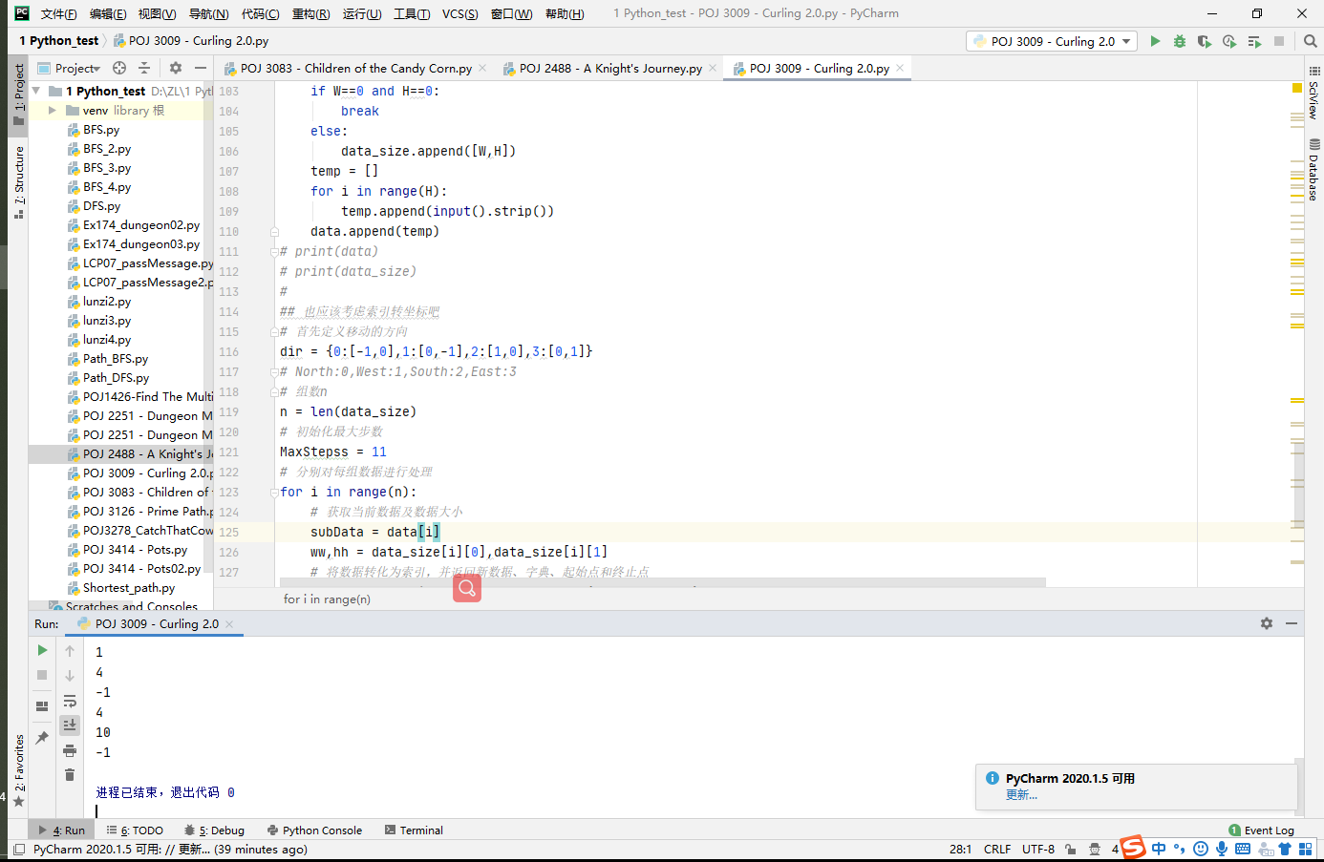This screenshot has width=1324, height=862.
Task: Open search everywhere magnifier icon
Action: (x=1309, y=41)
